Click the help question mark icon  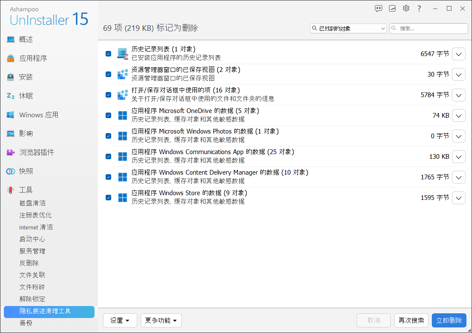tap(419, 9)
